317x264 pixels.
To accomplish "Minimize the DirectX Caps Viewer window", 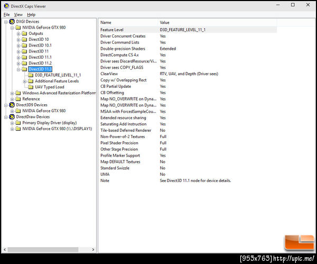I will tap(278, 5).
